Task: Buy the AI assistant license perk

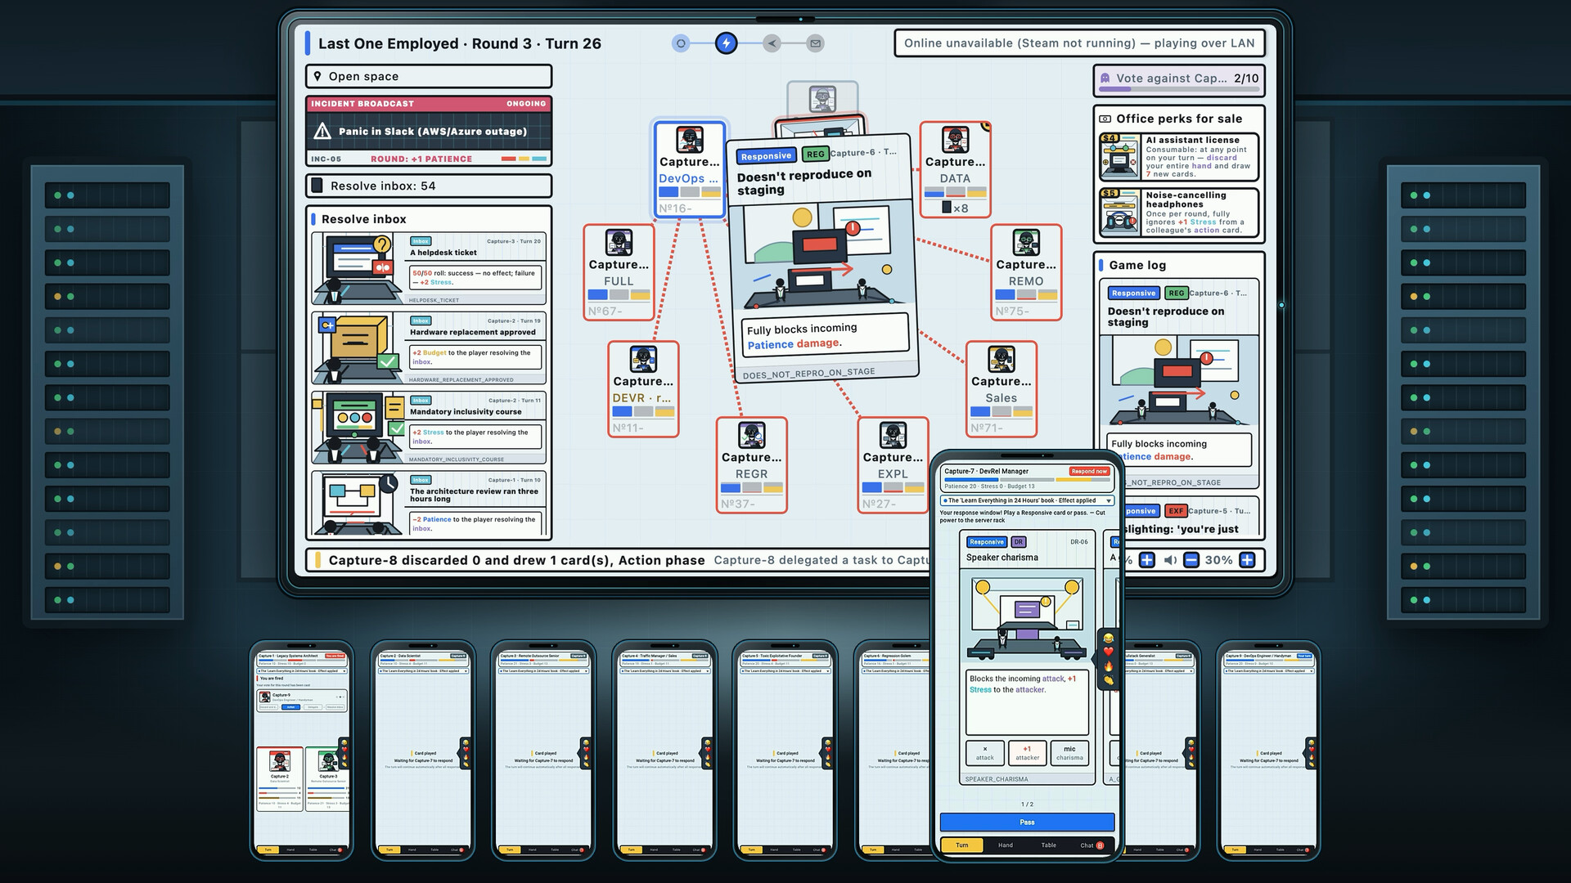Action: (x=1178, y=157)
